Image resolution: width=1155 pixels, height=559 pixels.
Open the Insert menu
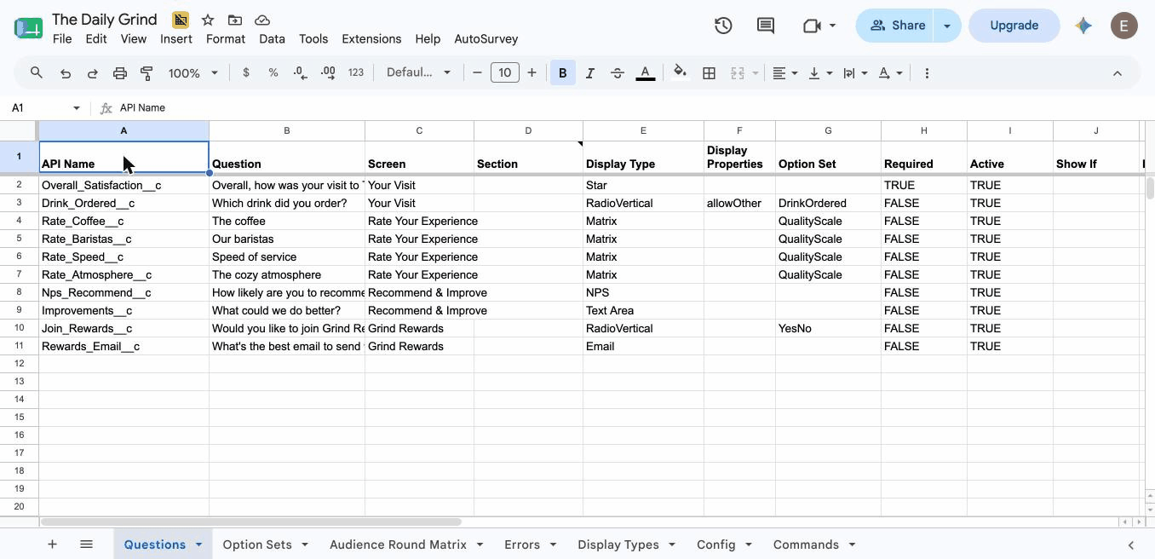tap(176, 39)
